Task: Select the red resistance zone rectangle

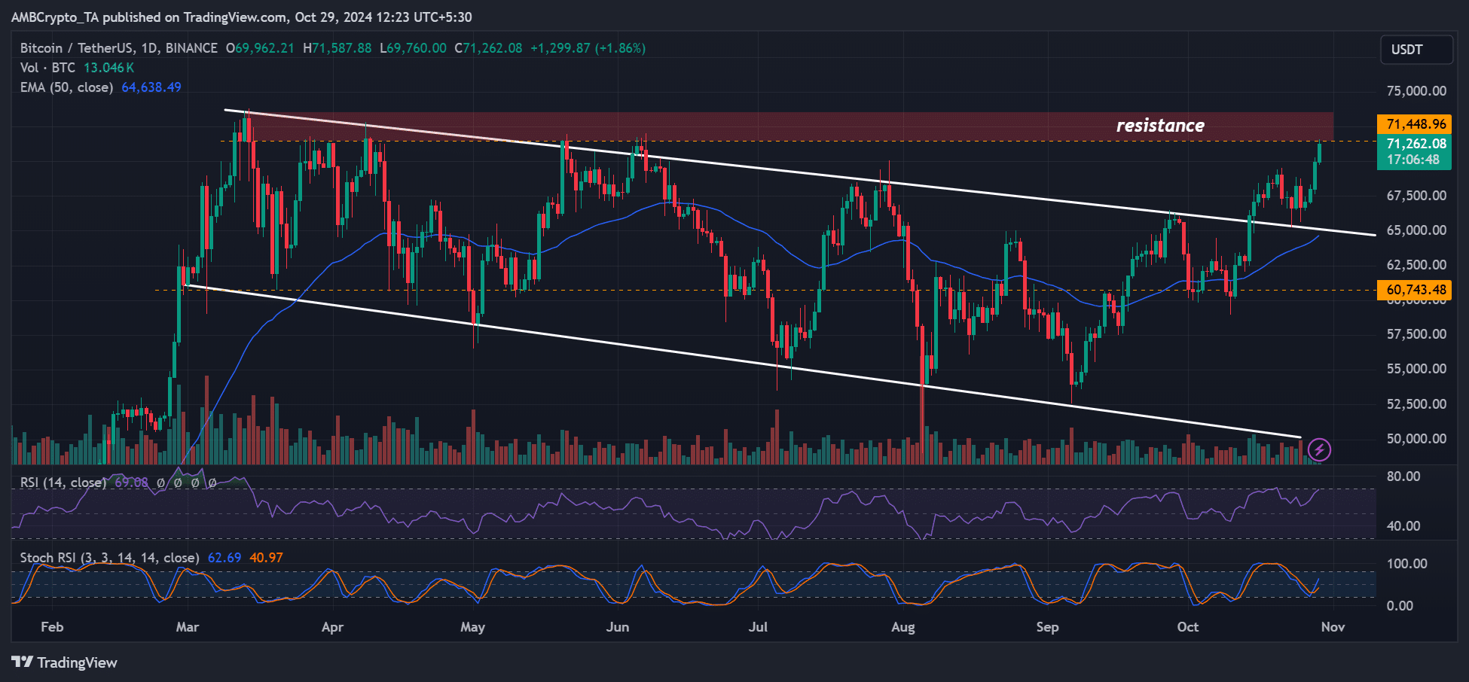Action: click(791, 126)
